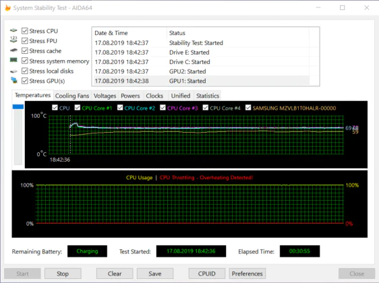Image resolution: width=379 pixels, height=283 pixels.
Task: Toggle Stress system memory checkbox
Action: click(25, 61)
